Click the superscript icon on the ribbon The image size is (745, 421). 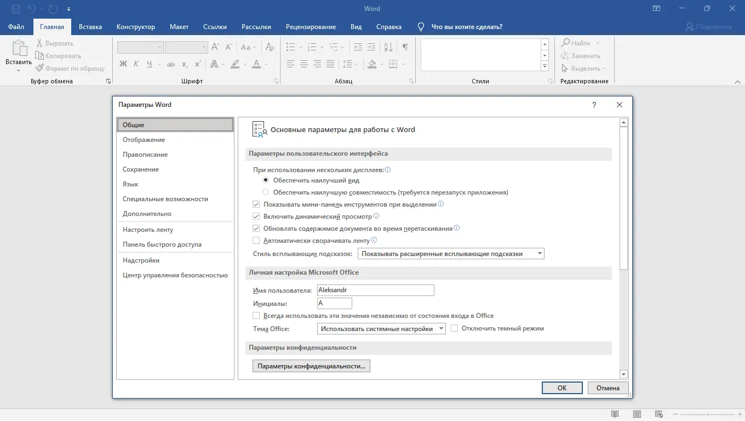click(x=197, y=64)
